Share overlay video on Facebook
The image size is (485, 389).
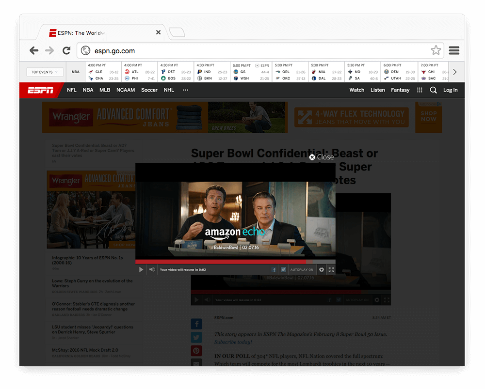coord(274,269)
